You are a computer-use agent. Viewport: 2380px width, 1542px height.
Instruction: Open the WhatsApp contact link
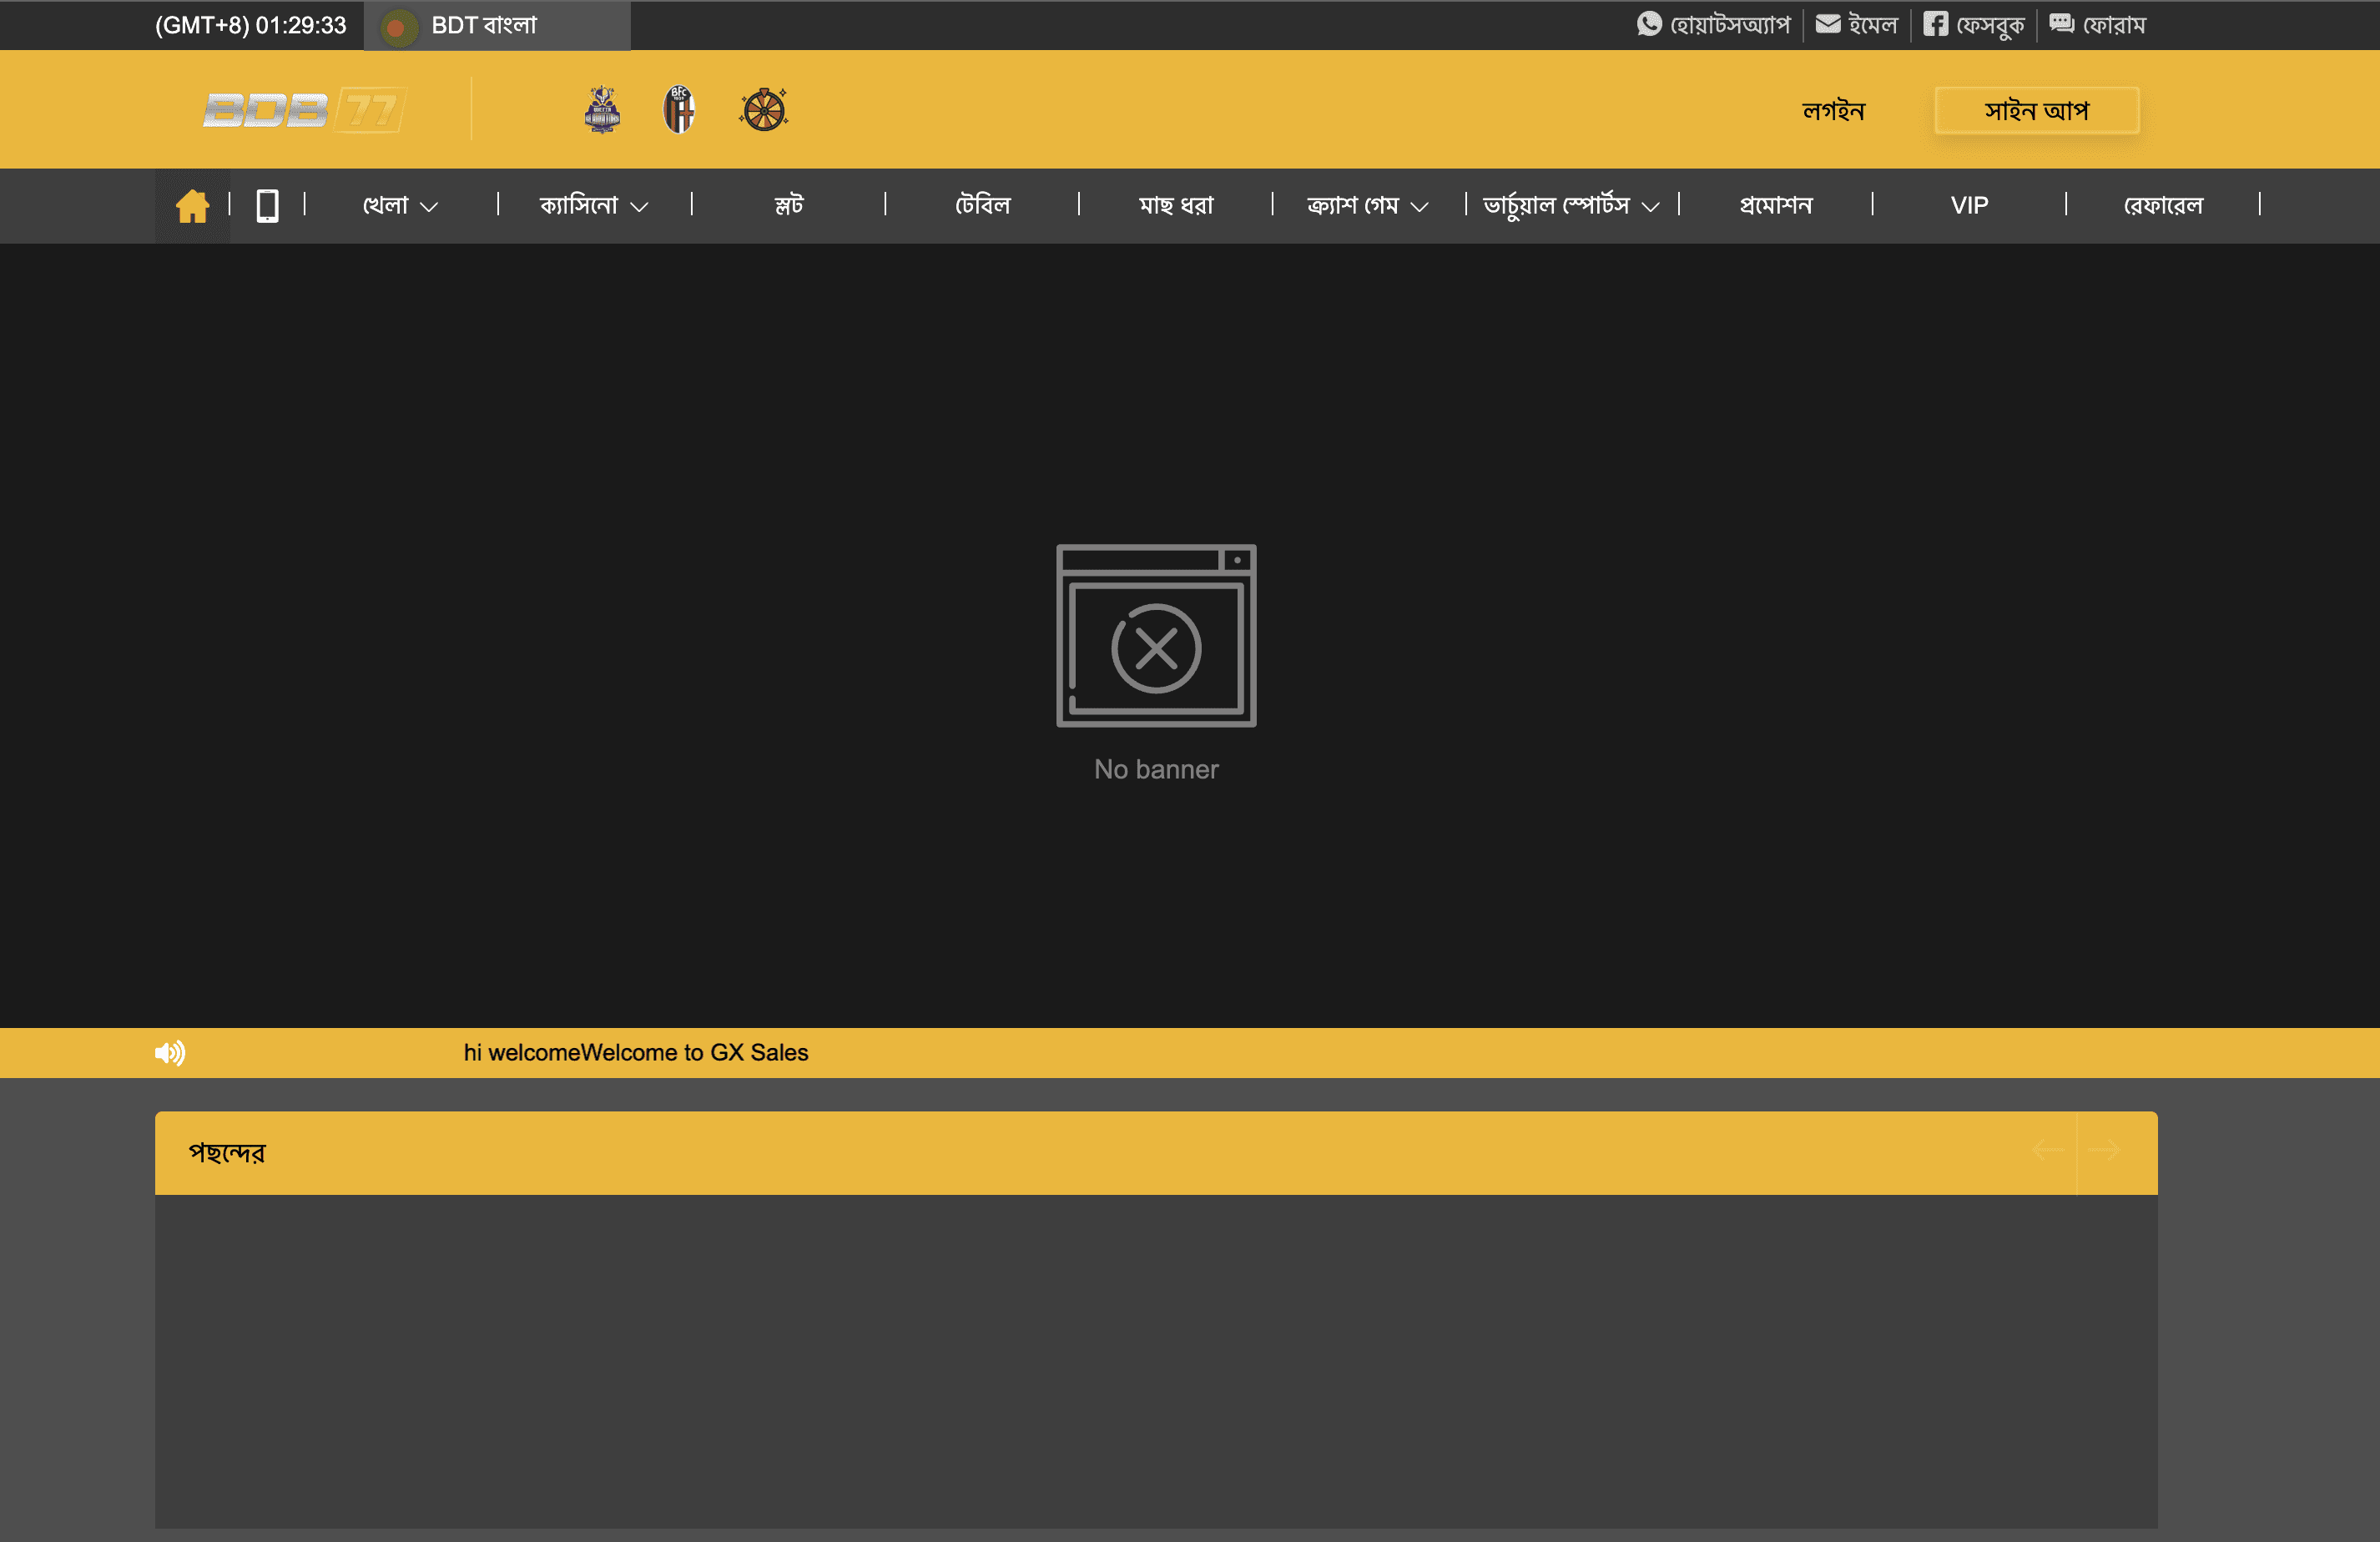coord(1713,25)
